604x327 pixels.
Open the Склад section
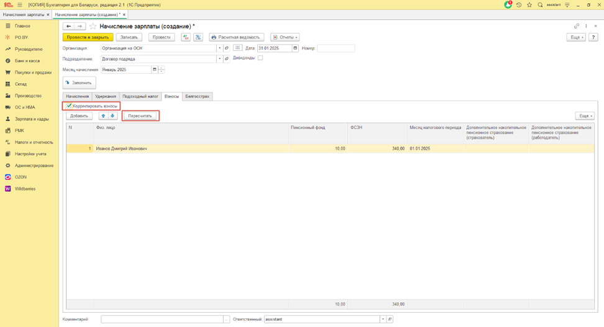click(21, 84)
